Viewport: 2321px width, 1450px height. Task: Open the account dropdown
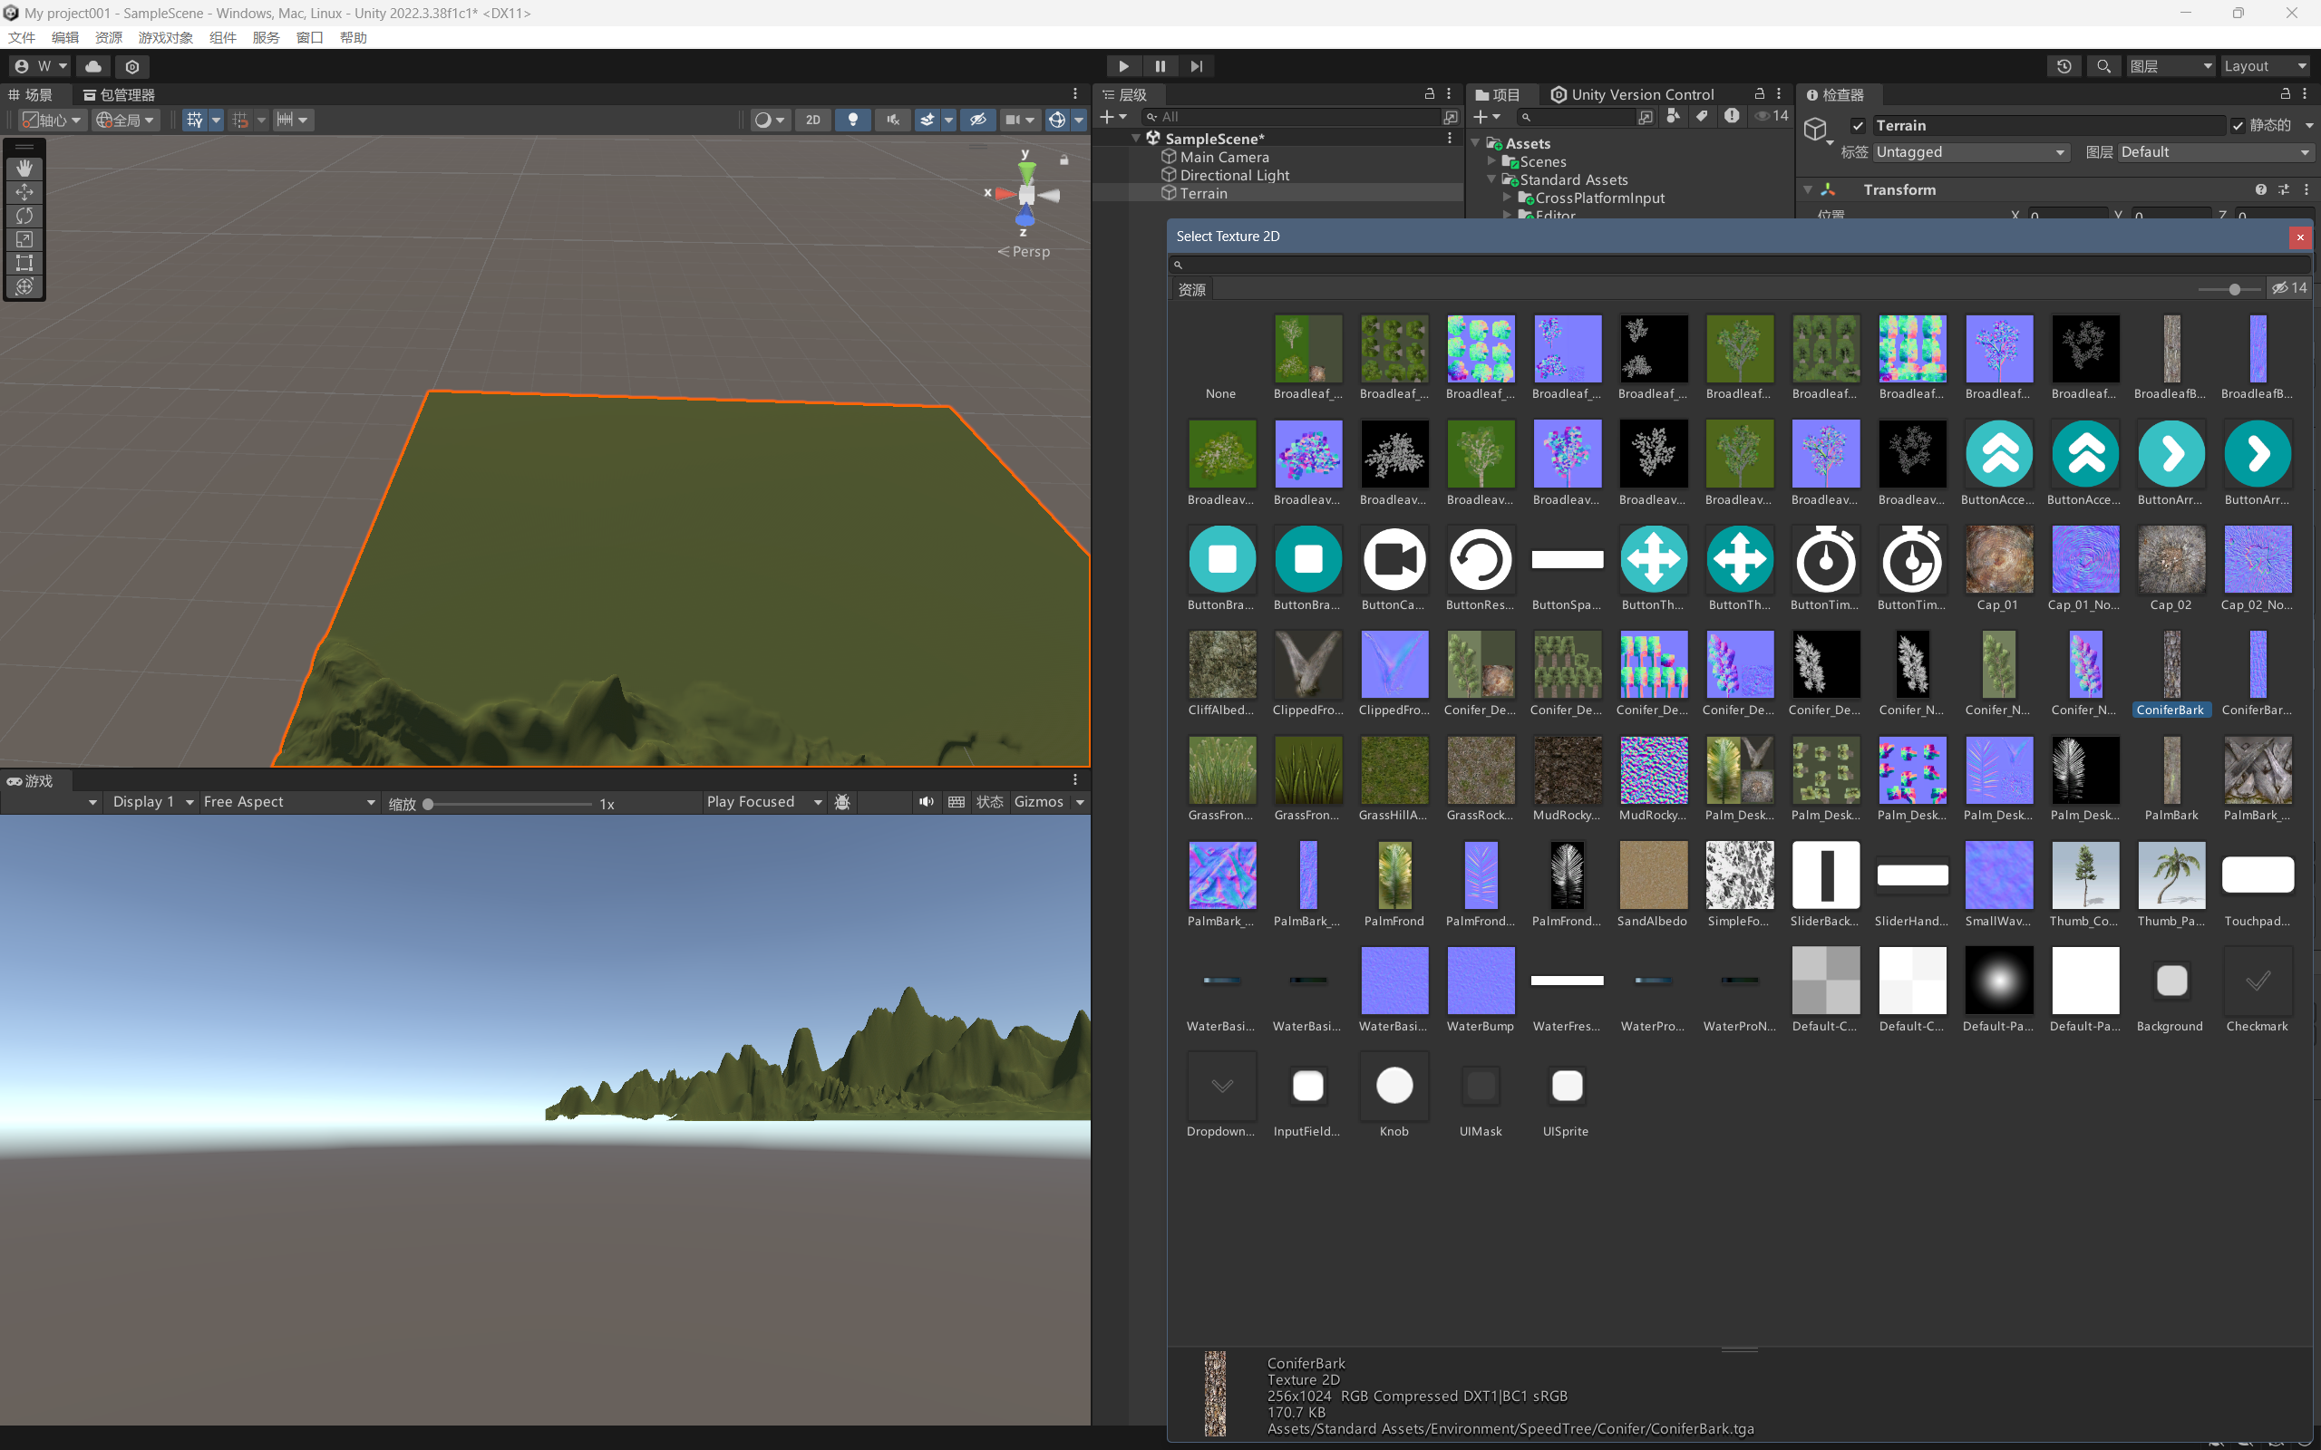click(x=40, y=66)
